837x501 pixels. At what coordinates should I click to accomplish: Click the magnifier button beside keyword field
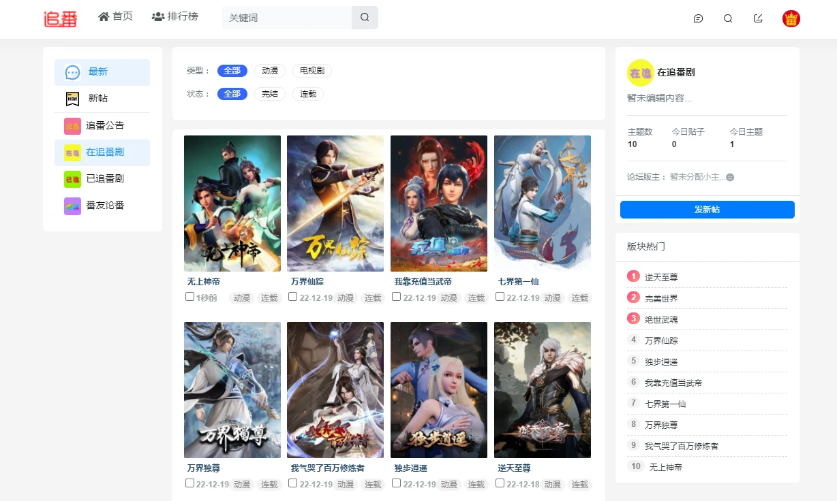[365, 18]
